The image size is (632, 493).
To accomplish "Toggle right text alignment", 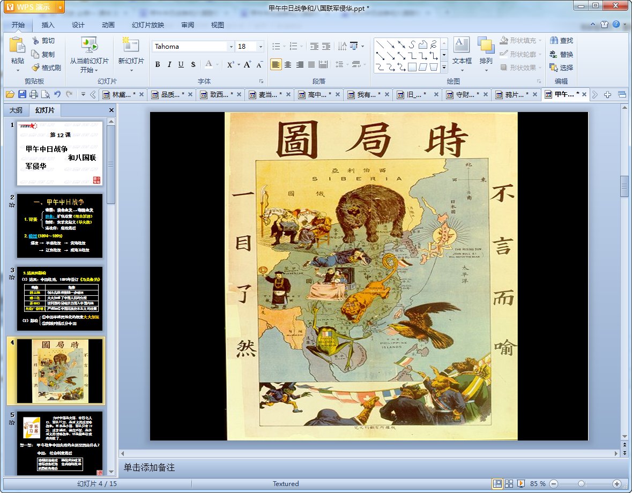I will [x=300, y=64].
